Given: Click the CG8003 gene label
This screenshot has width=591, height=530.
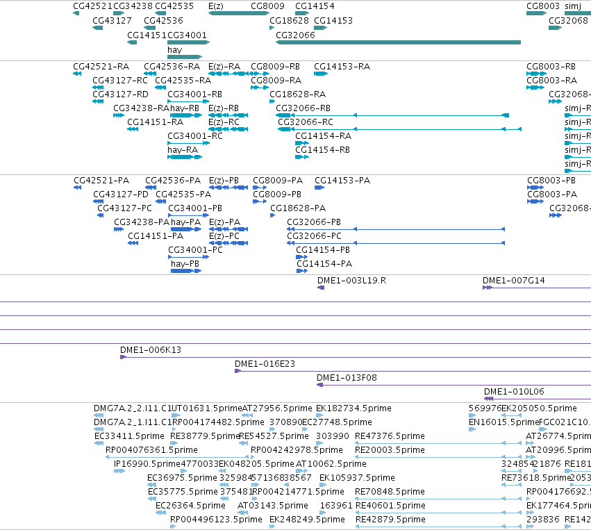Looking at the screenshot, I should pos(543,6).
